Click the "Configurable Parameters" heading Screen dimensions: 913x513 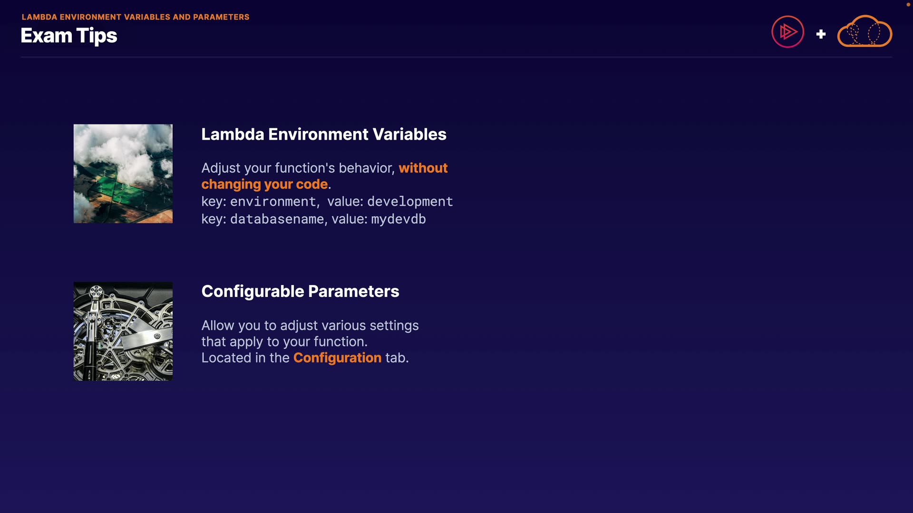300,291
